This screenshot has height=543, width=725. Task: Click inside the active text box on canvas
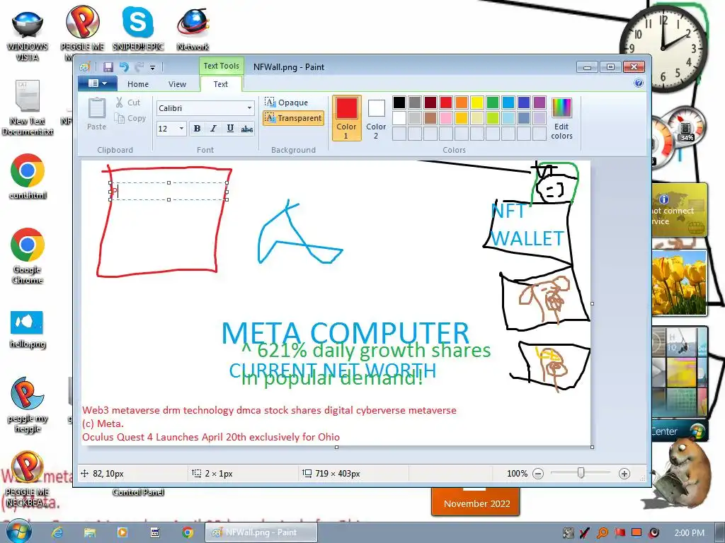(x=169, y=191)
